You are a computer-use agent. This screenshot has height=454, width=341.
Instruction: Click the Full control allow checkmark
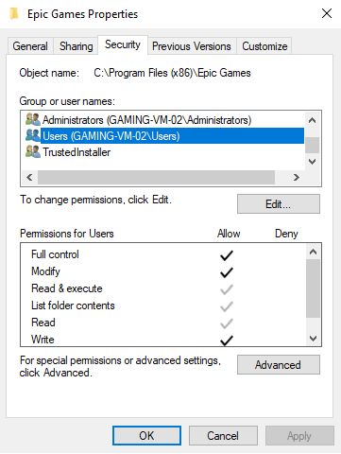tap(227, 255)
